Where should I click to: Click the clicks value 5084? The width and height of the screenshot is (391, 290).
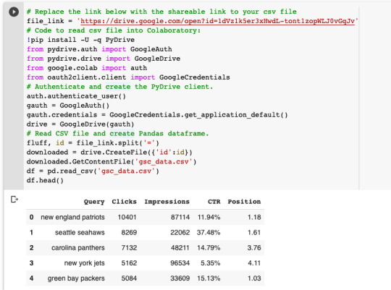click(129, 278)
